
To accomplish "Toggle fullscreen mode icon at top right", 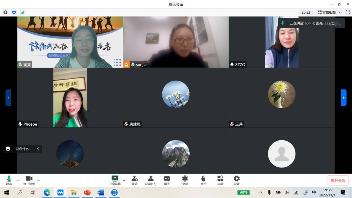I will 348,12.
